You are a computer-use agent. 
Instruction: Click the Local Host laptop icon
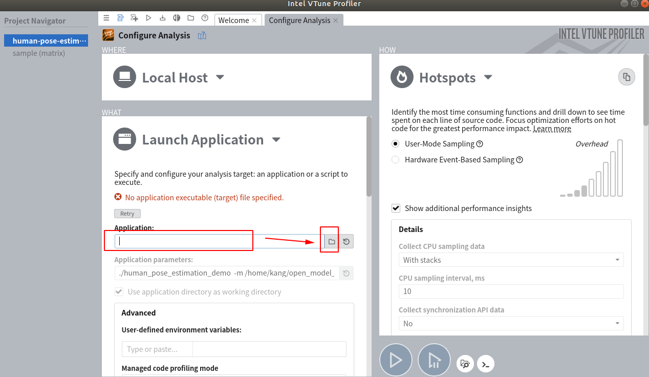125,77
